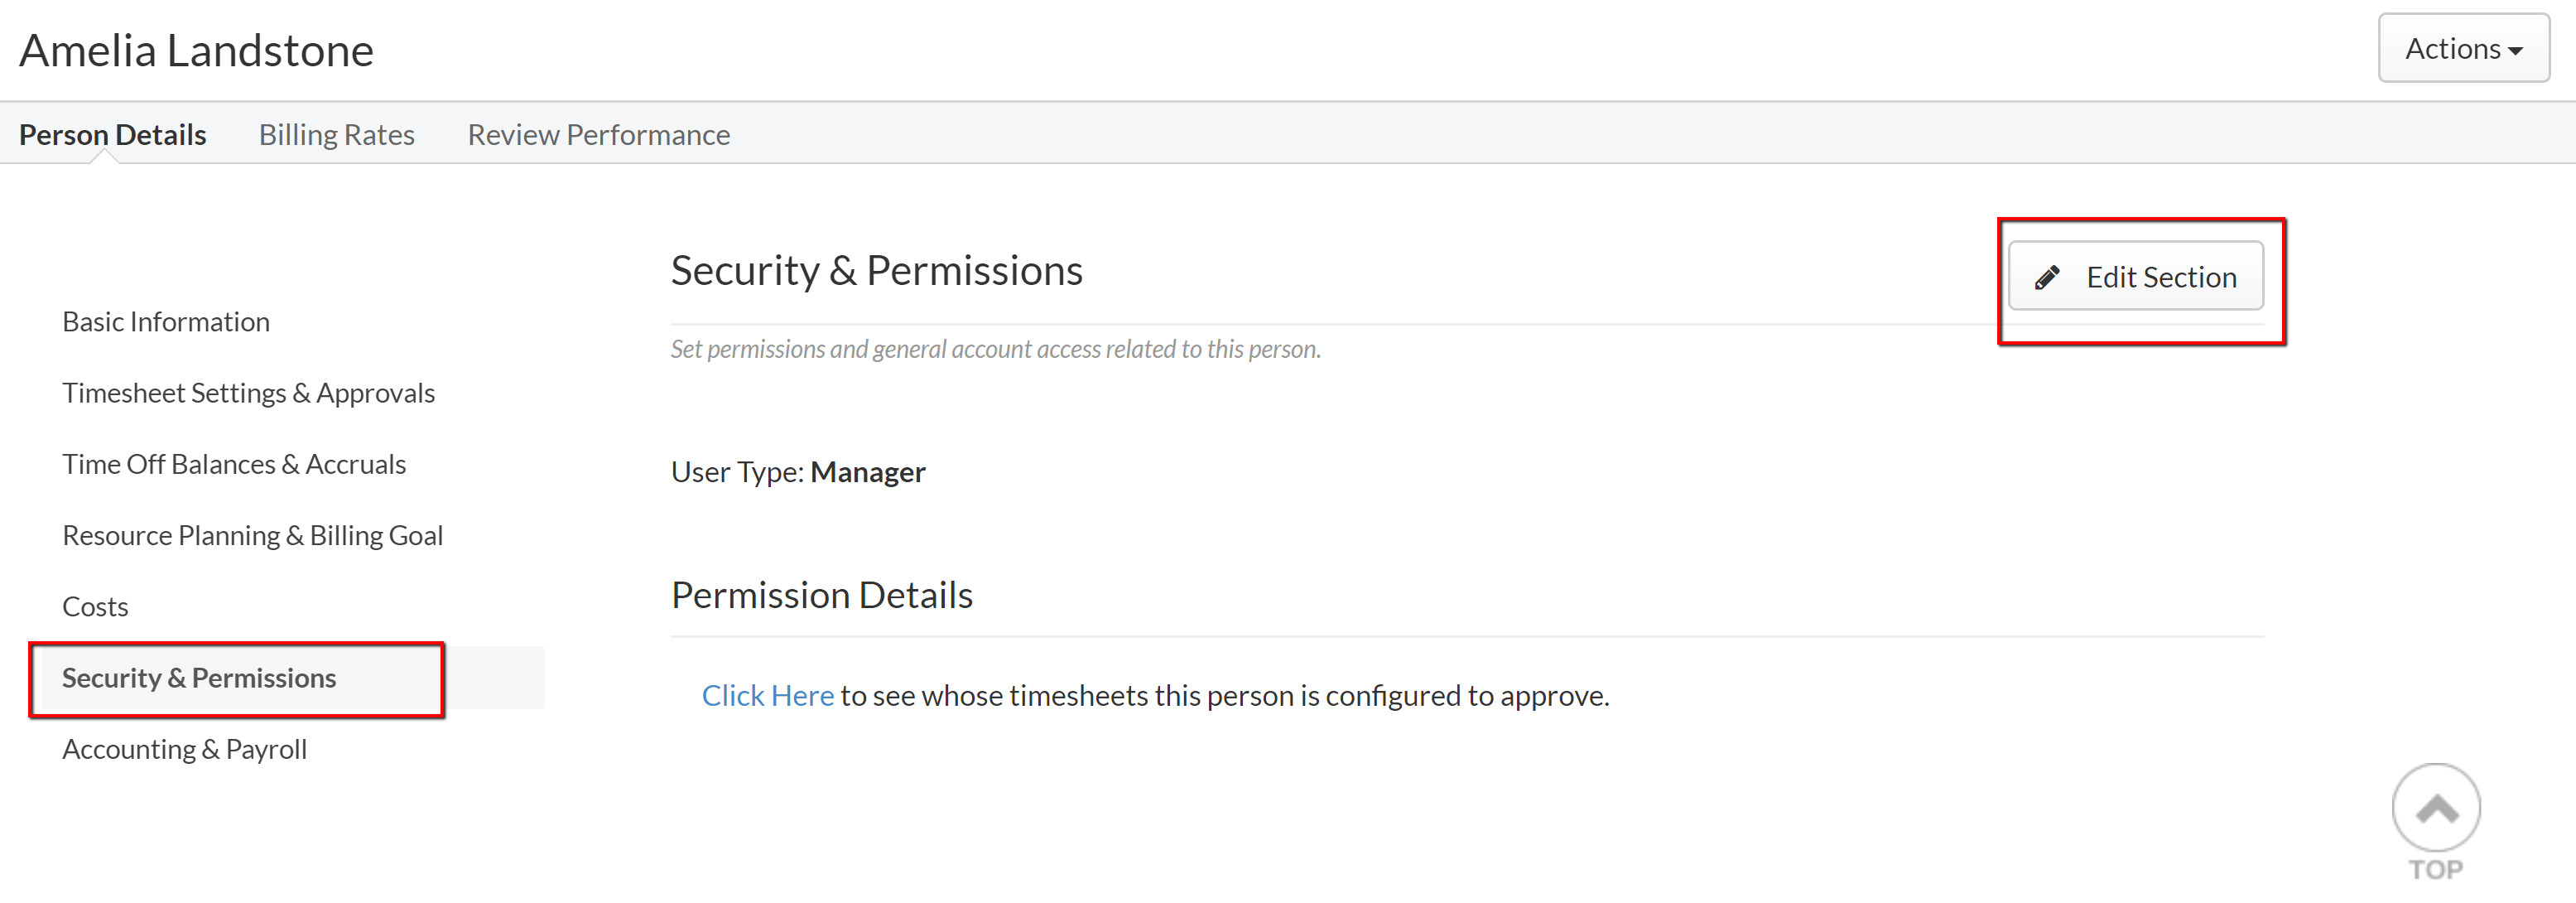The width and height of the screenshot is (2576, 903).
Task: Click the Edit Section button
Action: pyautogui.click(x=2136, y=276)
